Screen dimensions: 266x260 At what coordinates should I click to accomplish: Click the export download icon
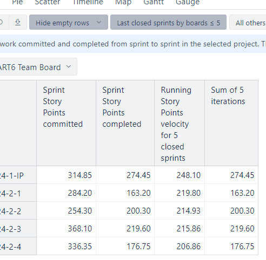tap(18, 22)
